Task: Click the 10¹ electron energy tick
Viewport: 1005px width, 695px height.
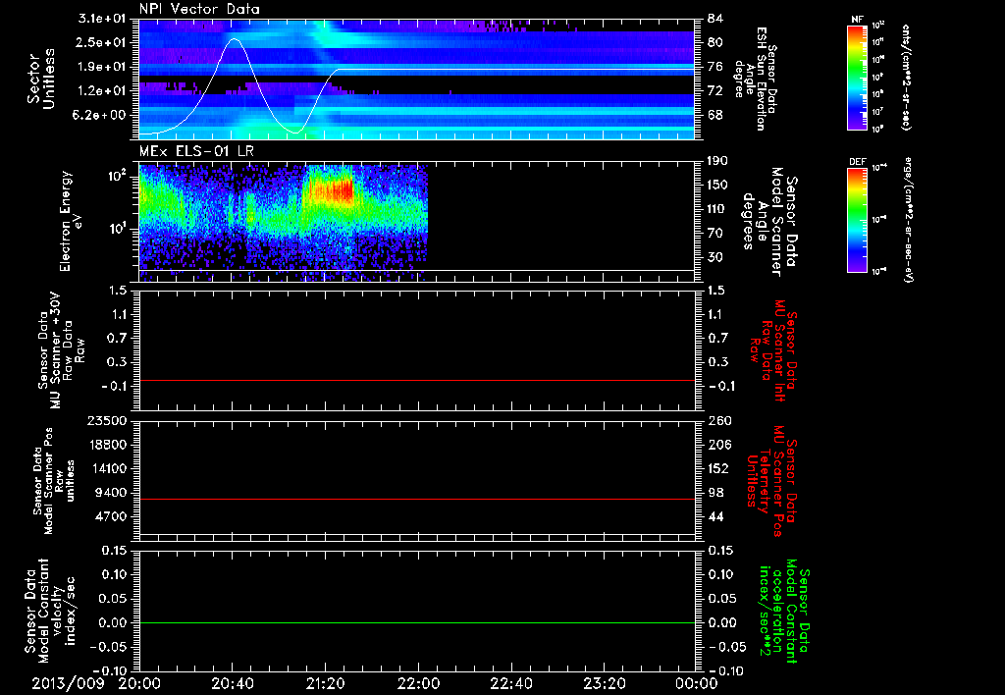Action: [117, 229]
